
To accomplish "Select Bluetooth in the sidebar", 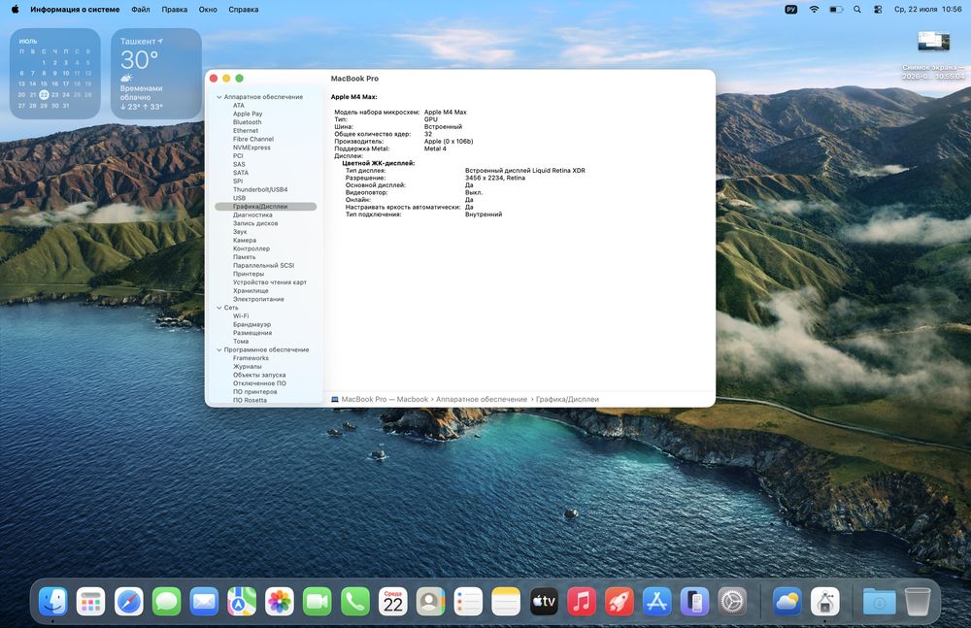I will coord(247,122).
